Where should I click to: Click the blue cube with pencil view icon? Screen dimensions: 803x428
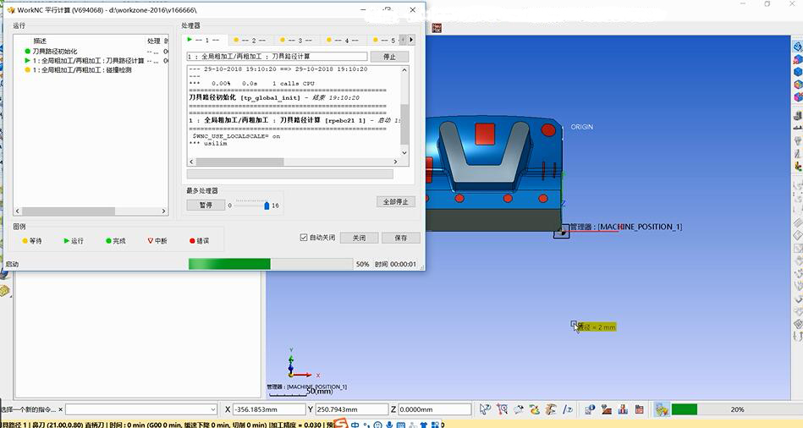tap(798, 47)
